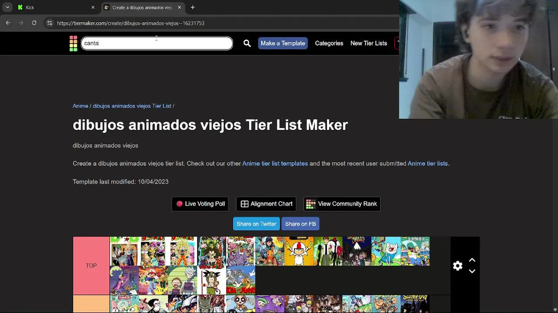Click Share on Twitter button

[256, 224]
